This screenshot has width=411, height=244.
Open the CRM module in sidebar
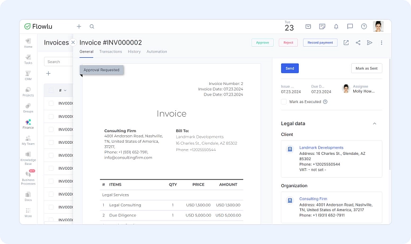click(x=28, y=75)
